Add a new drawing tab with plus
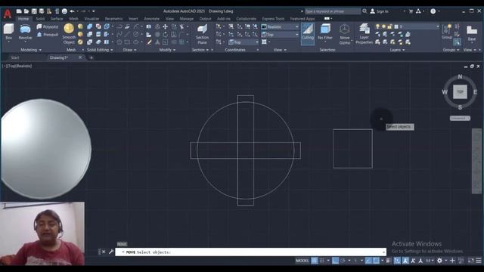The height and width of the screenshot is (272, 484). (x=91, y=57)
